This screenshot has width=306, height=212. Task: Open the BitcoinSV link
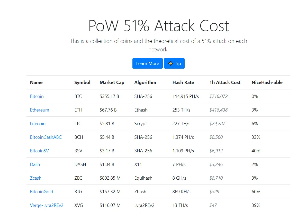[x=39, y=151]
